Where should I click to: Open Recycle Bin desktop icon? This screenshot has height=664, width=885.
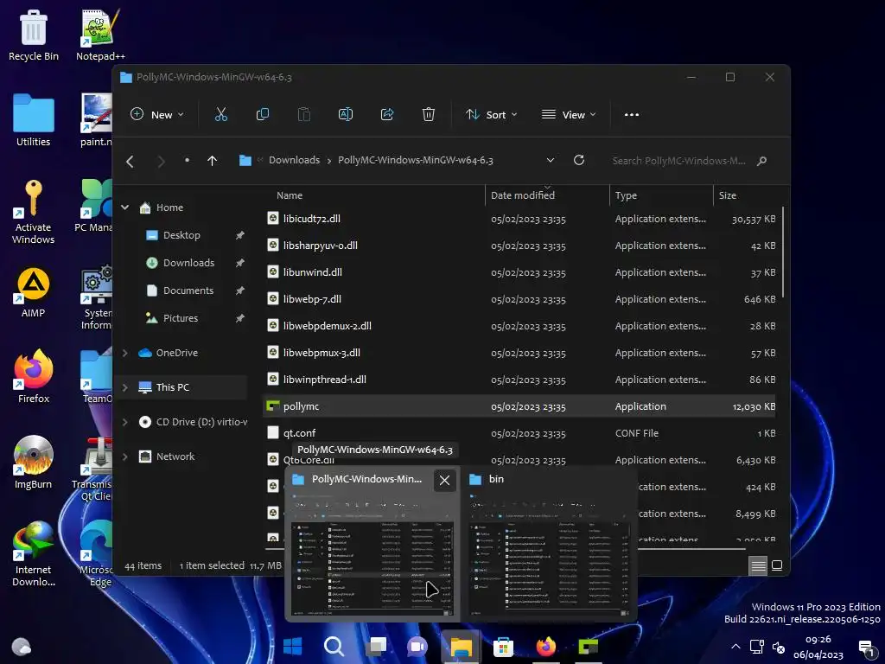point(34,35)
